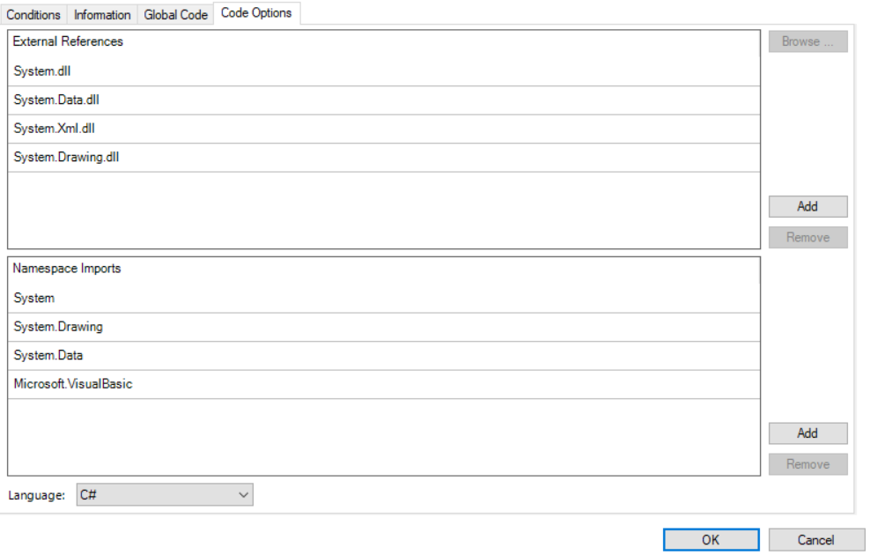Switch to the Global Code tab
The height and width of the screenshot is (555, 870).
pyautogui.click(x=176, y=15)
